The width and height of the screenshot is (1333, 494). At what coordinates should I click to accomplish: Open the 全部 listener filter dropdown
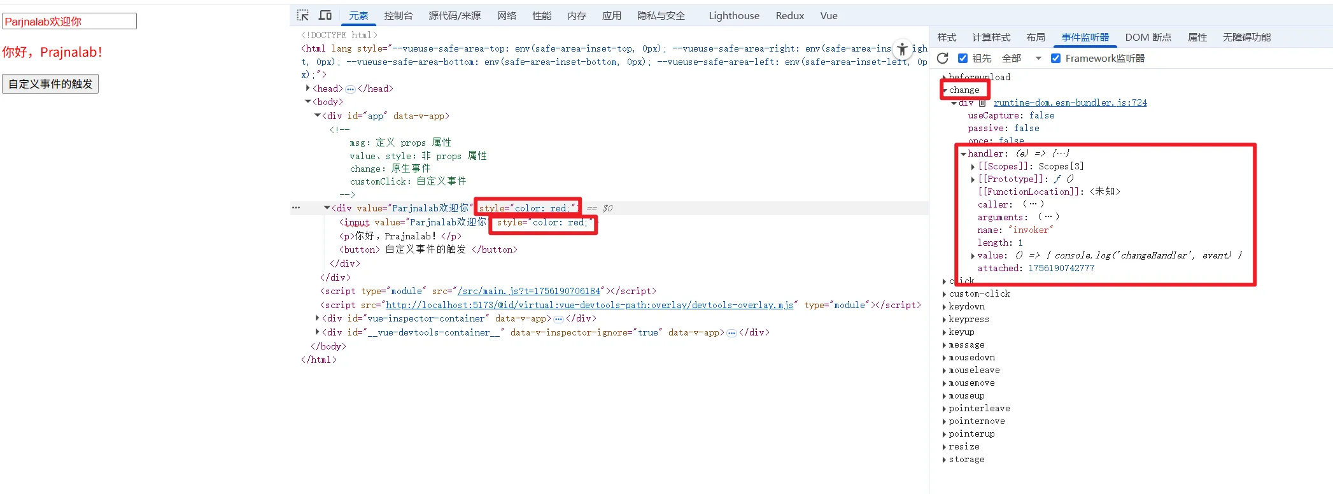tap(1021, 59)
